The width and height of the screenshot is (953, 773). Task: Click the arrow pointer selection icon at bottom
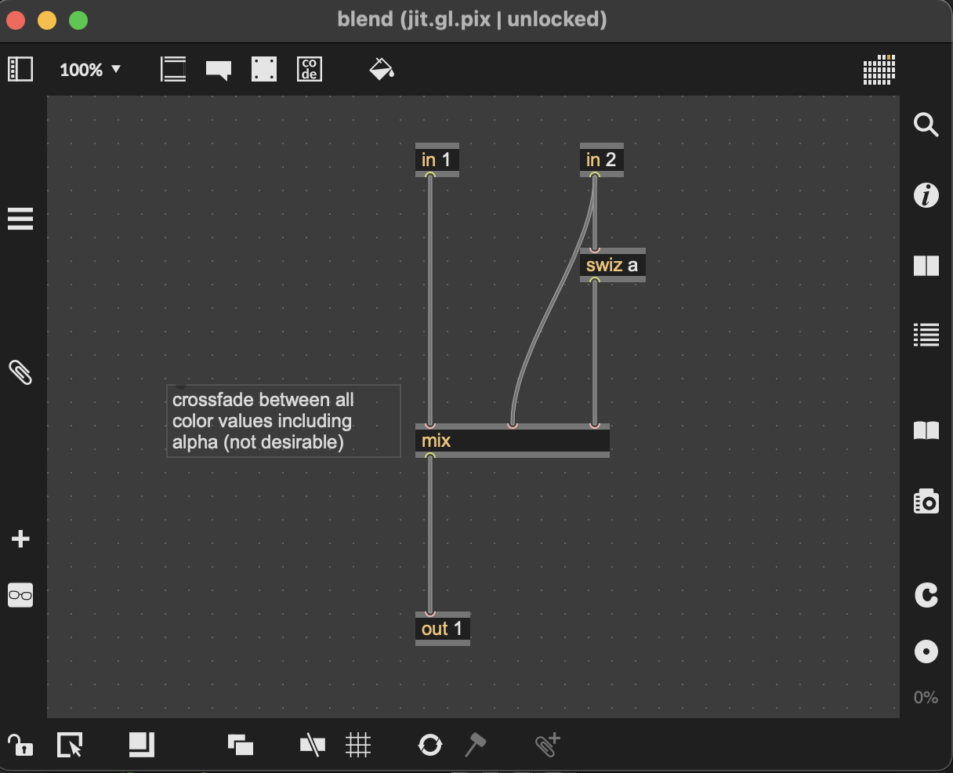[x=70, y=745]
